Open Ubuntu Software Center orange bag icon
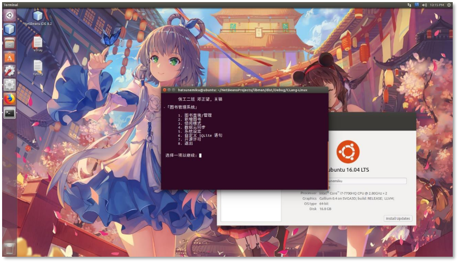The height and width of the screenshot is (263, 459). click(9, 57)
